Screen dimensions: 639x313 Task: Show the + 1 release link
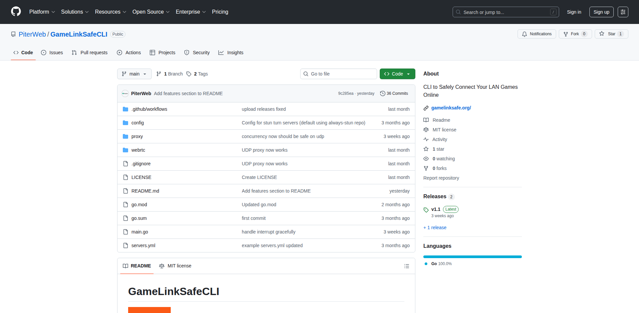(x=435, y=228)
